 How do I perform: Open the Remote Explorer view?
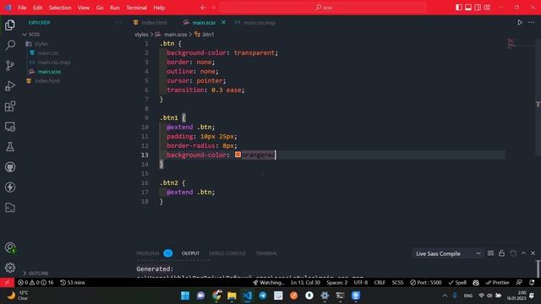point(10,127)
